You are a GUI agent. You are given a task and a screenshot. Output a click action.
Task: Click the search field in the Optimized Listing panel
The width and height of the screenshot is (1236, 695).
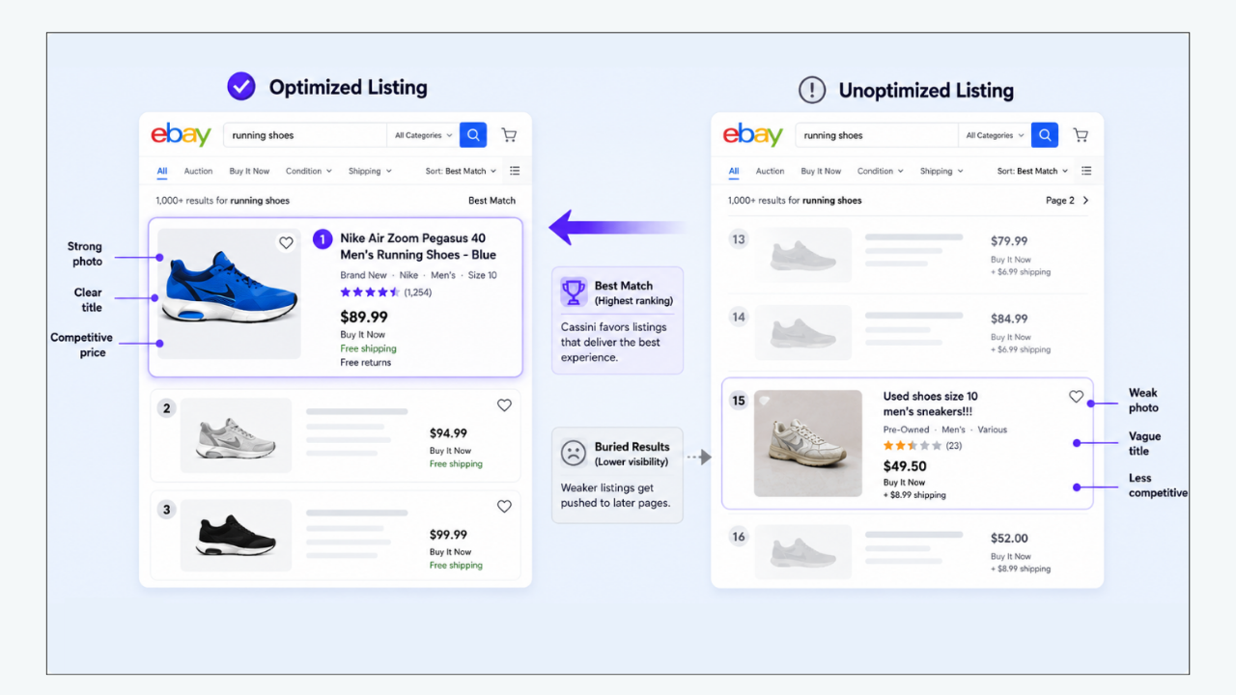tap(305, 135)
